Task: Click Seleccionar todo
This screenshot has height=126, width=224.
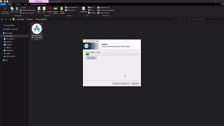Action: click(104, 7)
